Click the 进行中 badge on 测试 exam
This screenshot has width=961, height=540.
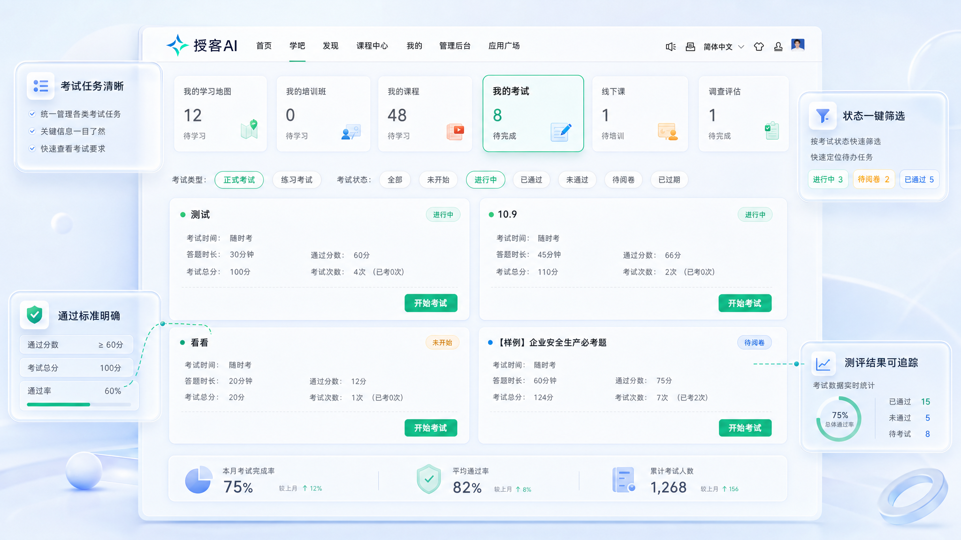(443, 215)
